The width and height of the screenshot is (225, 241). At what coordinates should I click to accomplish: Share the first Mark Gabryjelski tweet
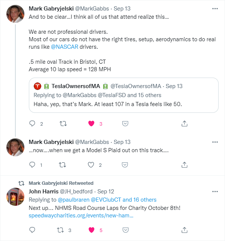click(184, 124)
